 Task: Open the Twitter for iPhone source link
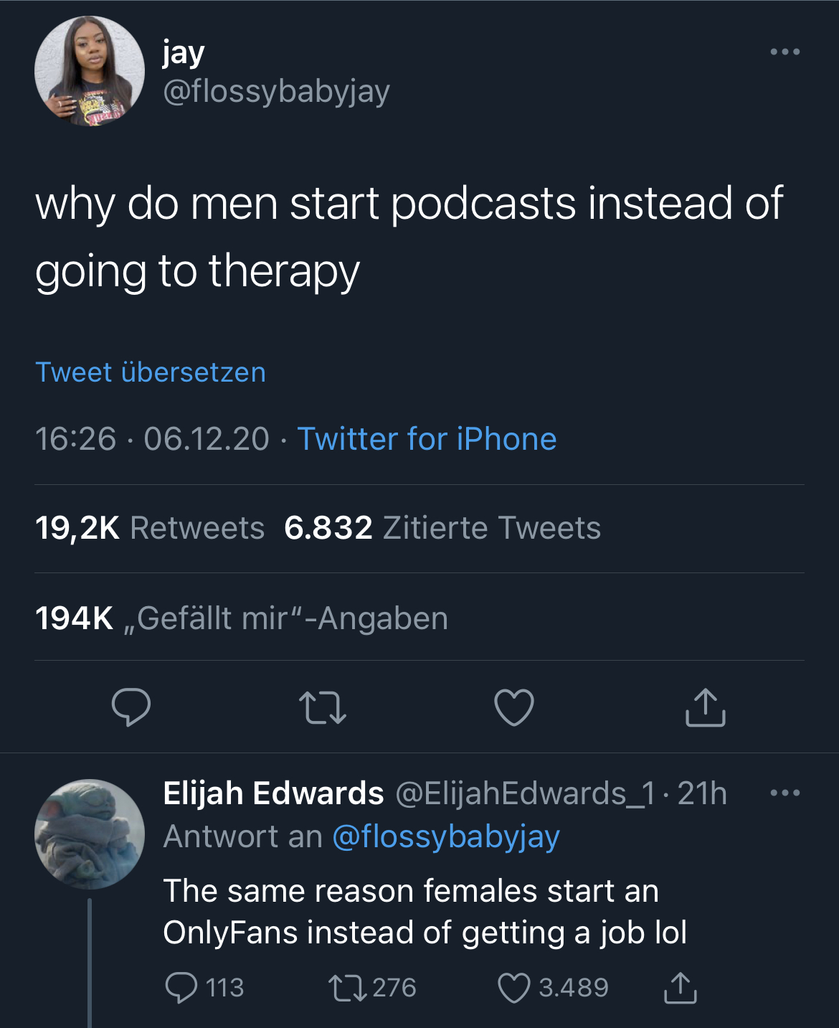click(x=427, y=439)
